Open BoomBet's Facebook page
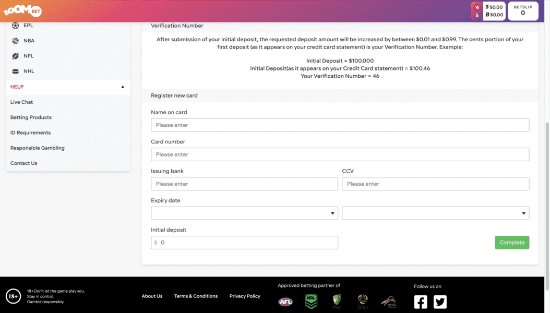Image resolution: width=550 pixels, height=313 pixels. [421, 302]
